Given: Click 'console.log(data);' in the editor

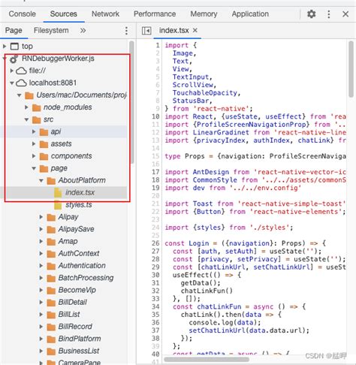Looking at the screenshot, I should click(x=225, y=322).
